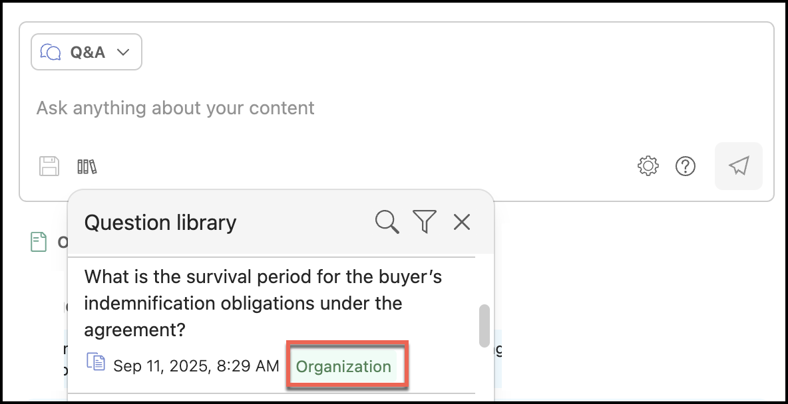Click the save question floppy disk icon
This screenshot has height=404, width=788.
click(x=49, y=166)
